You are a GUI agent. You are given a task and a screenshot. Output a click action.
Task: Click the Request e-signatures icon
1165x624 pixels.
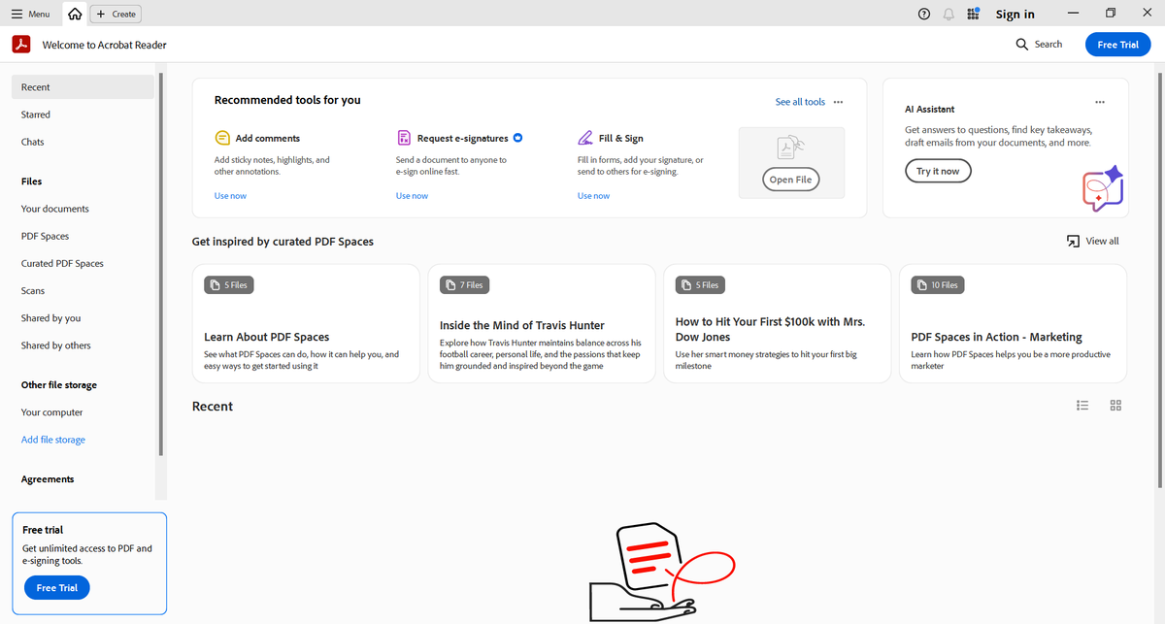click(x=404, y=138)
